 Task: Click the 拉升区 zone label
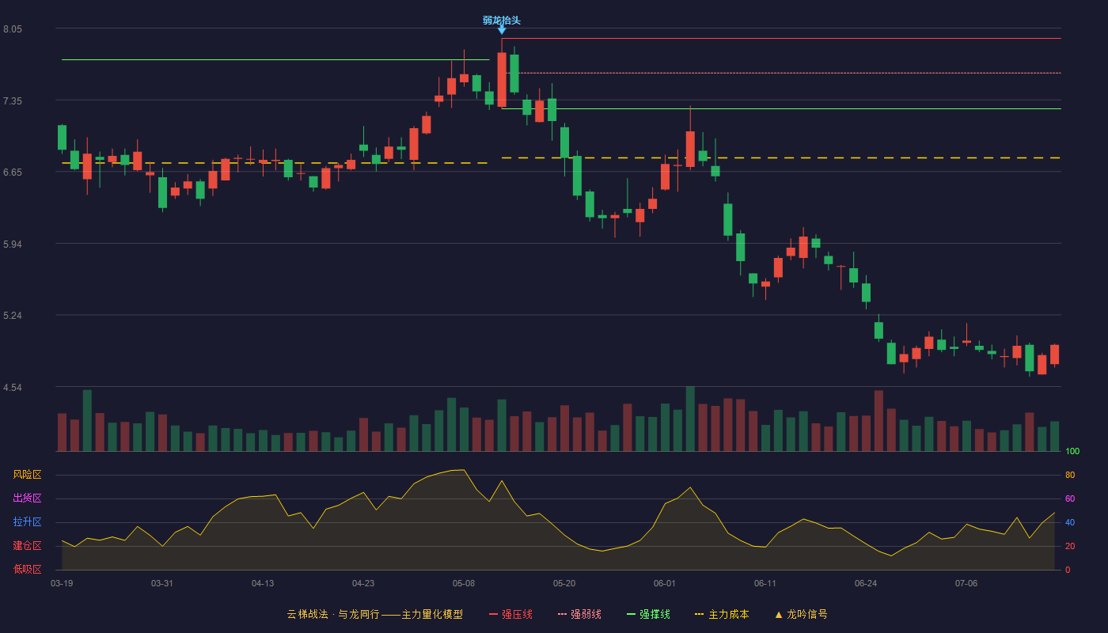27,522
